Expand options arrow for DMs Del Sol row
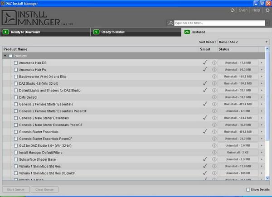The height and width of the screenshot is (197, 272). click(262, 97)
